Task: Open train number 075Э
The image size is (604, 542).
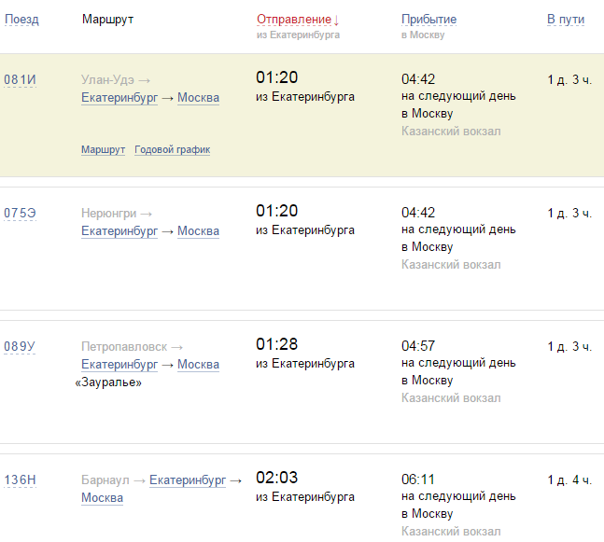Action: click(20, 213)
